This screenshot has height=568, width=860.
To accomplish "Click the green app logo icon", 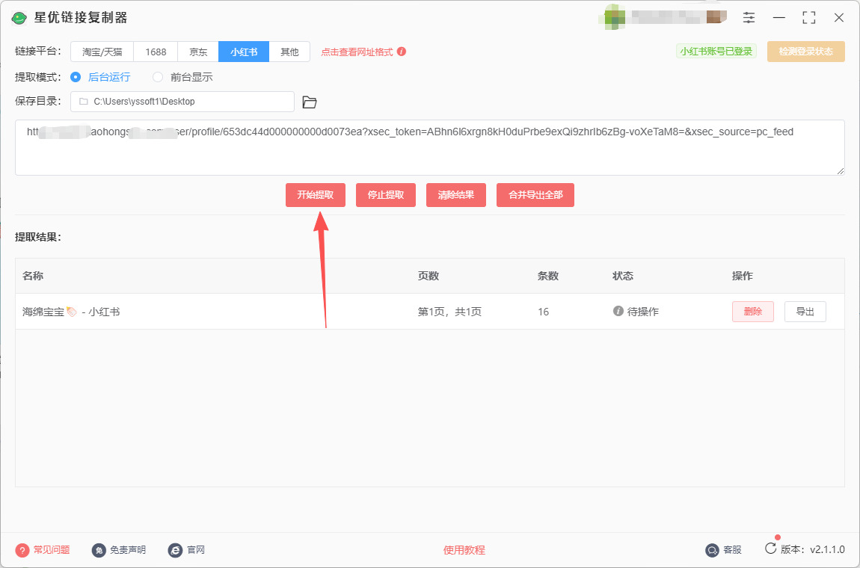I will pos(19,18).
